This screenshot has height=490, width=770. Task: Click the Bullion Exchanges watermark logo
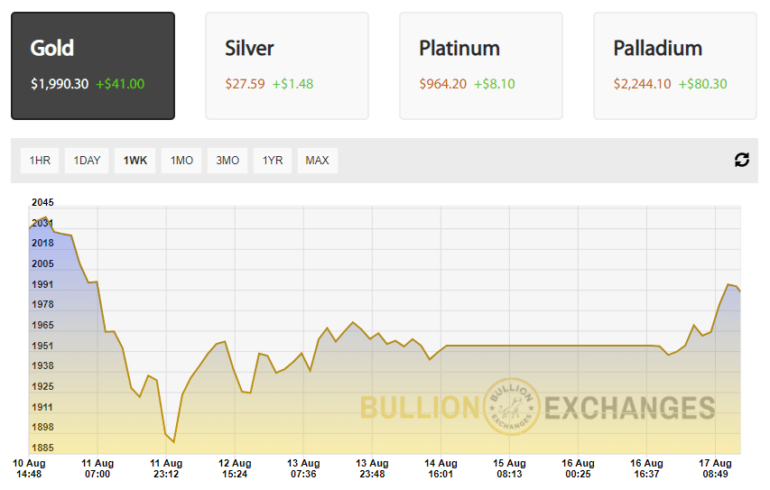tap(513, 407)
